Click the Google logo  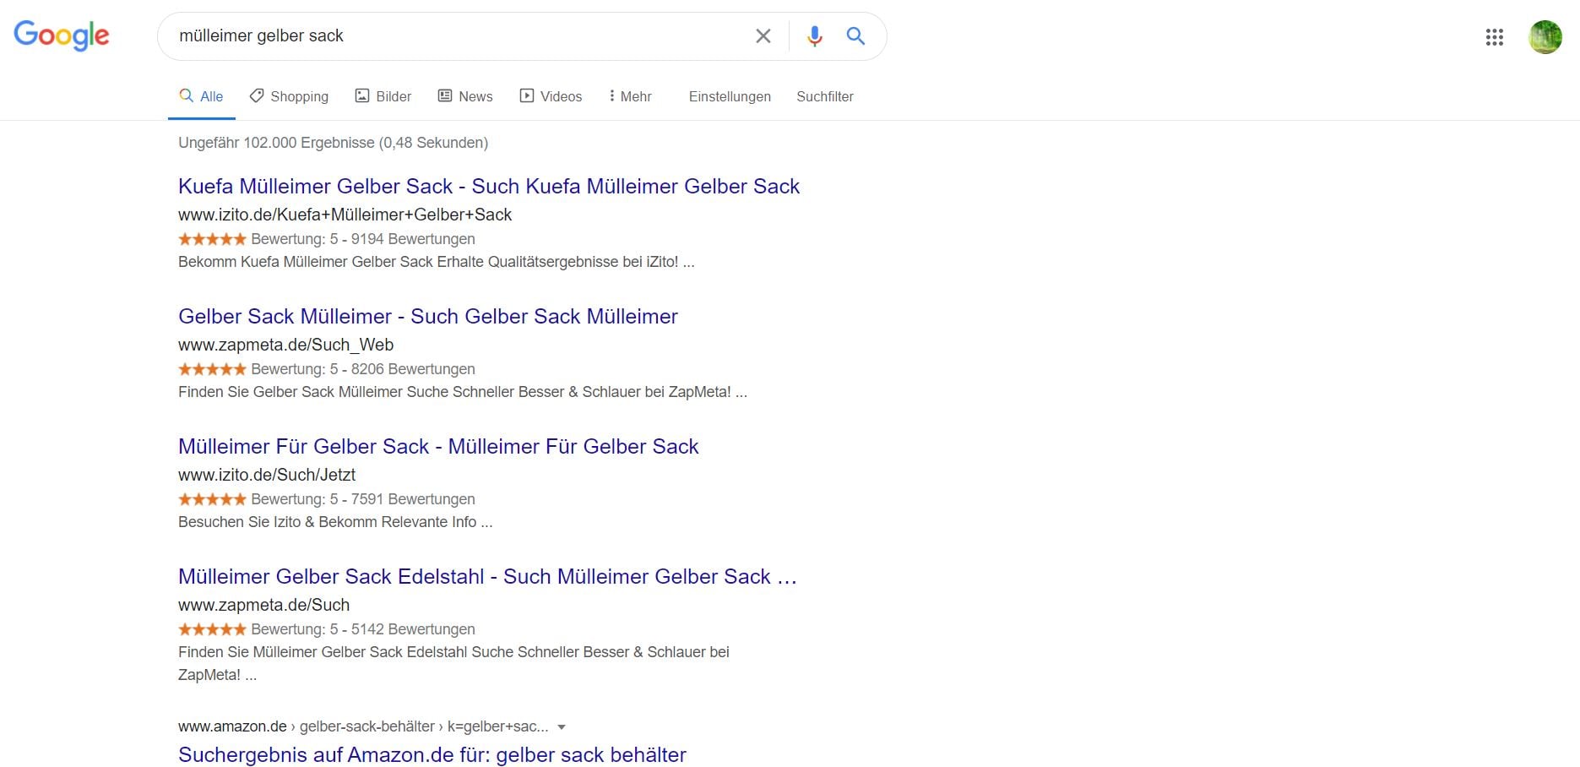coord(62,35)
